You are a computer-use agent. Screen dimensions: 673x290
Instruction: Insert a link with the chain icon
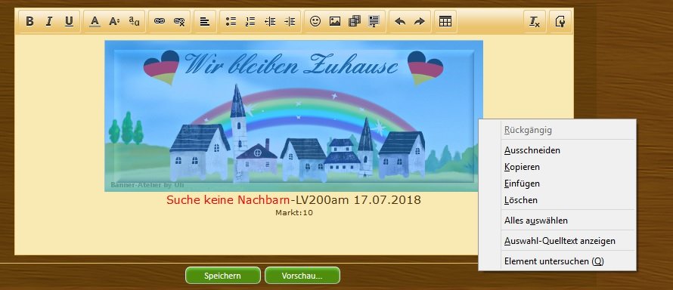160,21
